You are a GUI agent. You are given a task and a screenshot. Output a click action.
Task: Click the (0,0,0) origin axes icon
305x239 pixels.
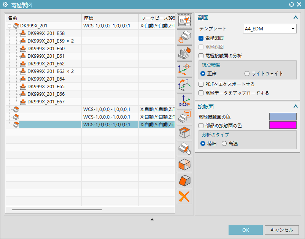(184, 101)
